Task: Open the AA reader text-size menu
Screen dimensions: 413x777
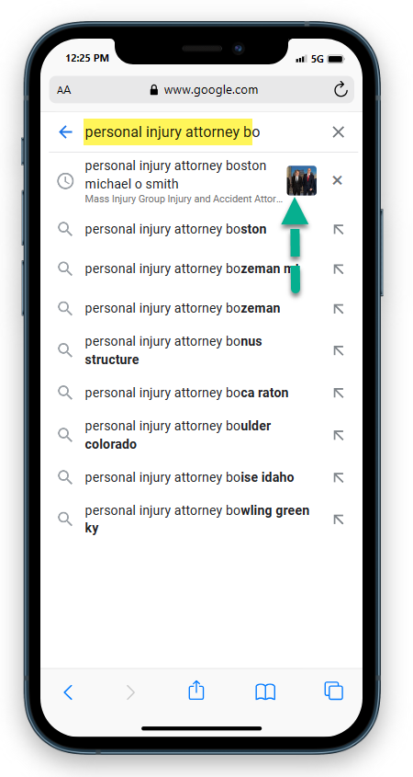Action: (64, 90)
